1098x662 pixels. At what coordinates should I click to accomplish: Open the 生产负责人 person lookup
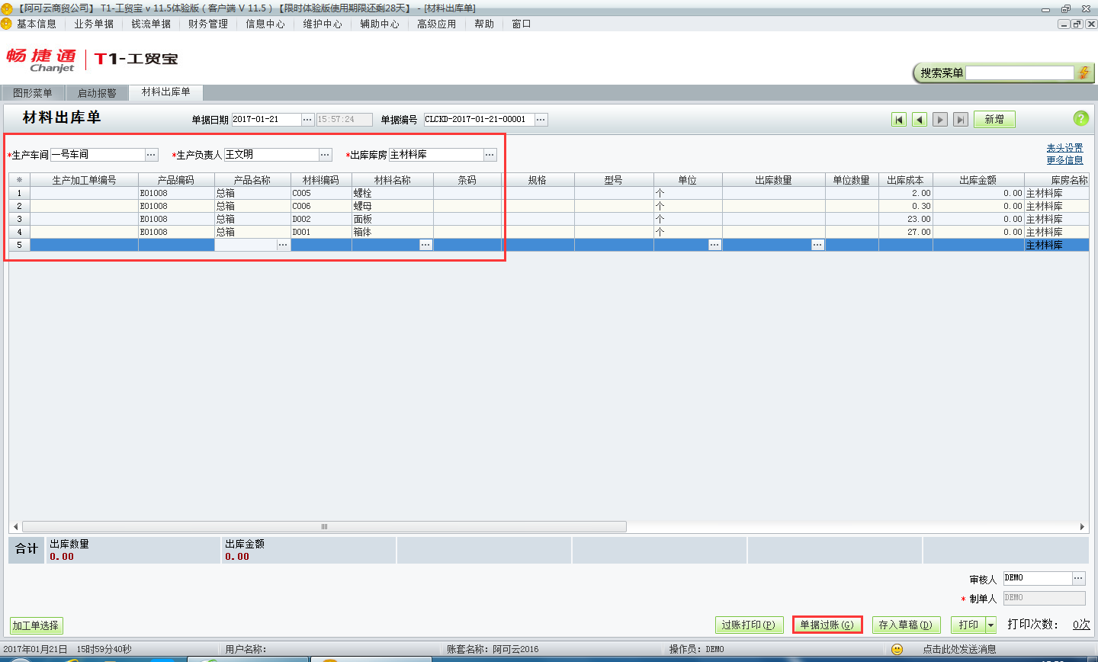pos(325,155)
